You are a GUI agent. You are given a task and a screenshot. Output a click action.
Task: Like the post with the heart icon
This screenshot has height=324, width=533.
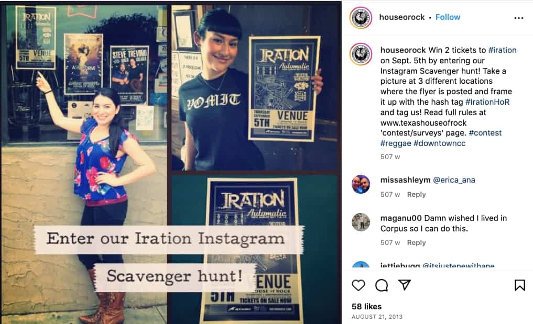(358, 285)
